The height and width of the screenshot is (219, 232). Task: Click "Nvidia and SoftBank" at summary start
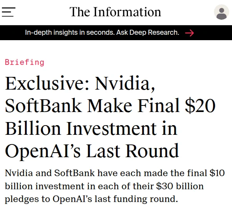point(50,173)
